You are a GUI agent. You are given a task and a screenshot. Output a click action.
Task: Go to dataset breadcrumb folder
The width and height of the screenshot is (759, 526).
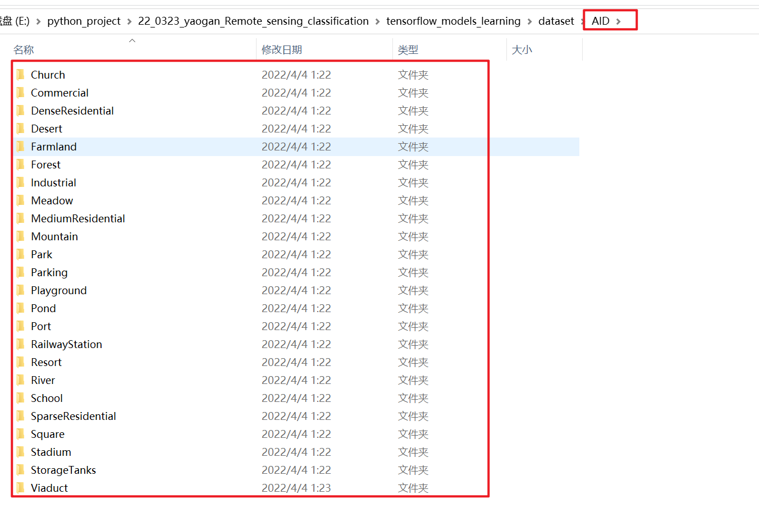556,21
